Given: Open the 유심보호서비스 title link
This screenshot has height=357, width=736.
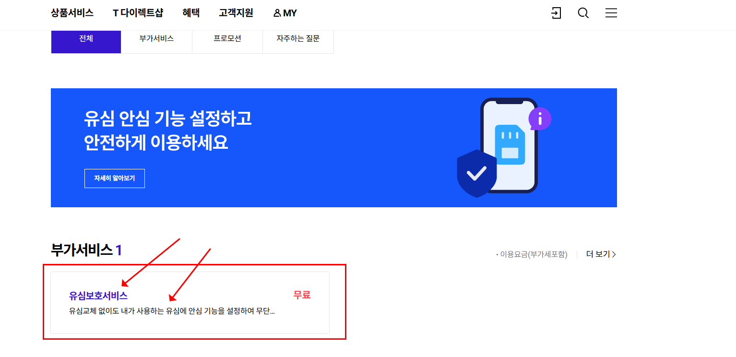Looking at the screenshot, I should point(98,296).
